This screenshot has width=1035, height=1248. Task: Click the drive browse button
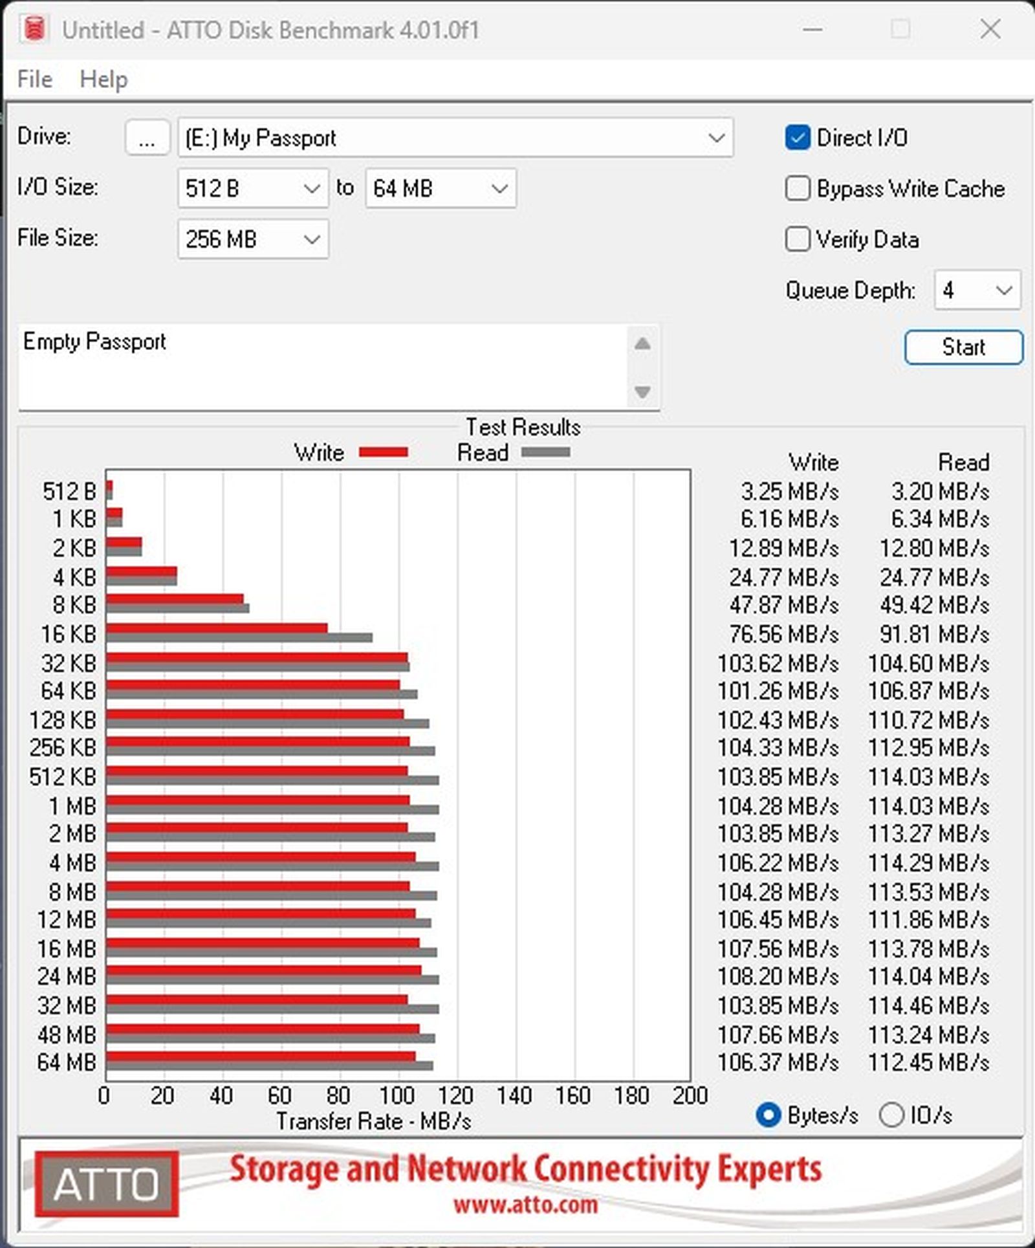pyautogui.click(x=147, y=137)
